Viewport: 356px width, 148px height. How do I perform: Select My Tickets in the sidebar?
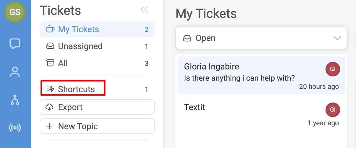coord(97,29)
